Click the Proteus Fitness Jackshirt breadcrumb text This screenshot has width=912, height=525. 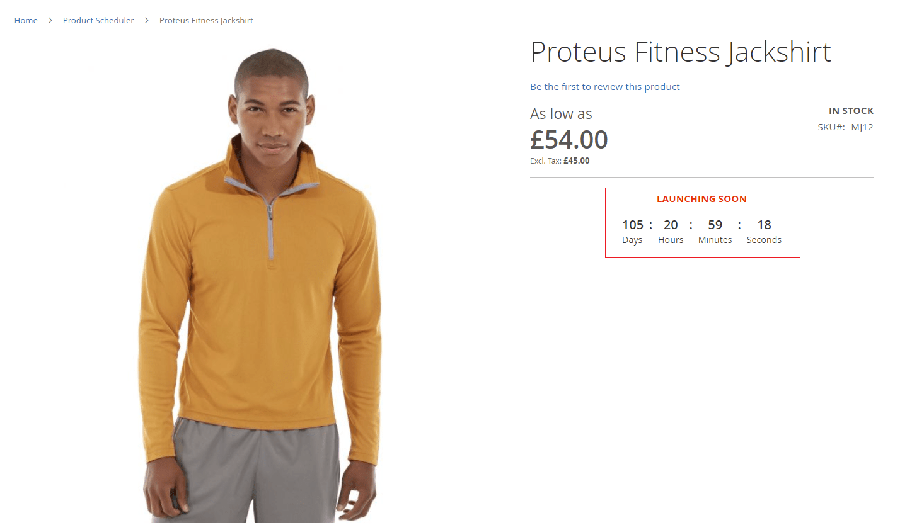tap(206, 21)
